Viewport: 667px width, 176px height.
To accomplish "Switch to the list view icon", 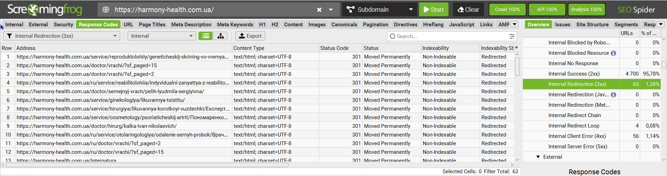I will click(206, 36).
